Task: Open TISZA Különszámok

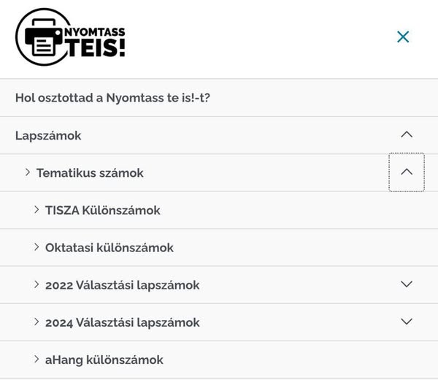Action: [102, 210]
